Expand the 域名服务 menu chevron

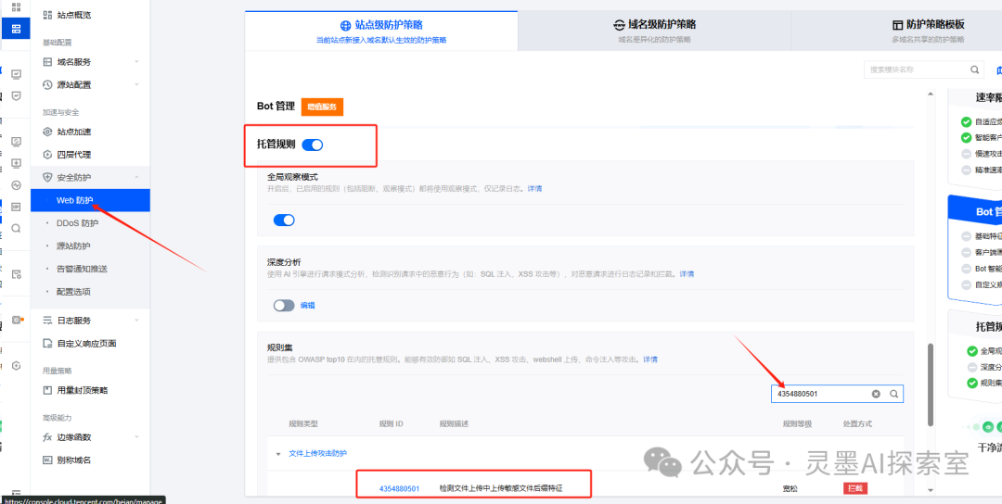136,62
